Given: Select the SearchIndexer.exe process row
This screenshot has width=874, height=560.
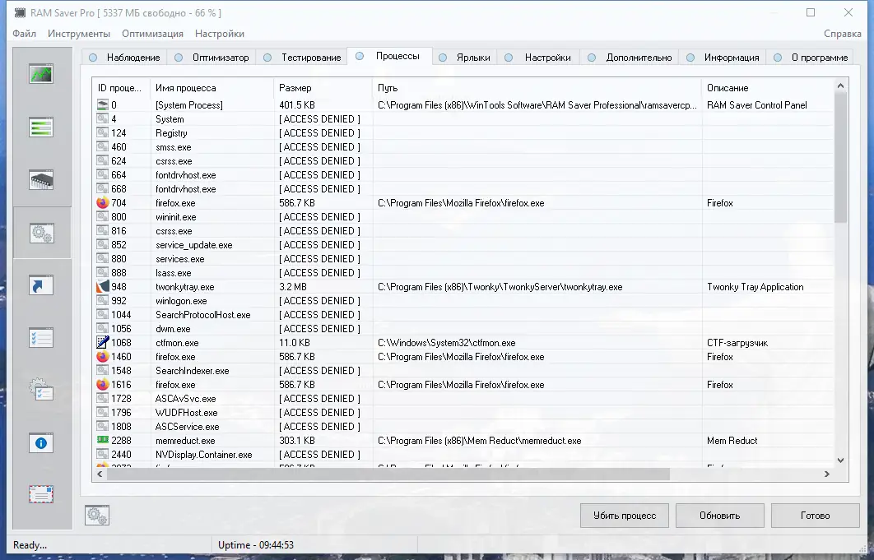Looking at the screenshot, I should click(463, 371).
